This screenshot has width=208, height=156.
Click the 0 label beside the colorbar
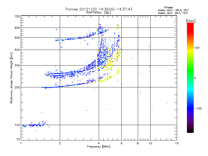coord(195,78)
